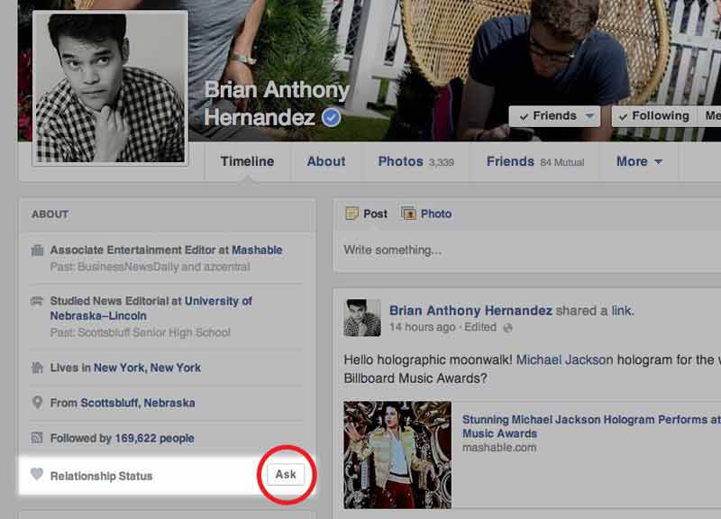Open the Friends tab with 84 Mutual
Screen dimensions: 721x519
534,161
